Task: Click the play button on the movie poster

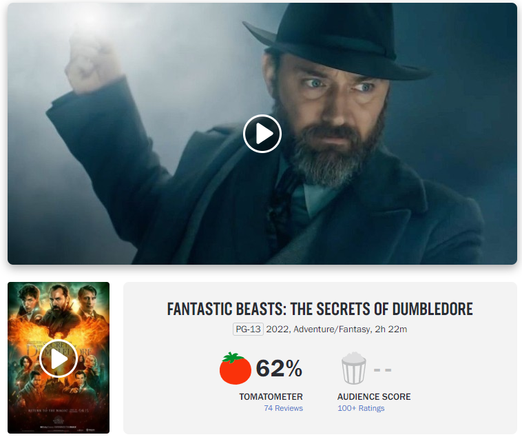Action: [x=59, y=358]
